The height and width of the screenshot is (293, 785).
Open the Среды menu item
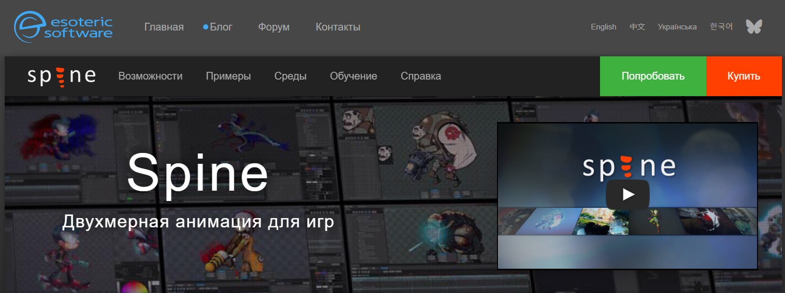coord(290,76)
